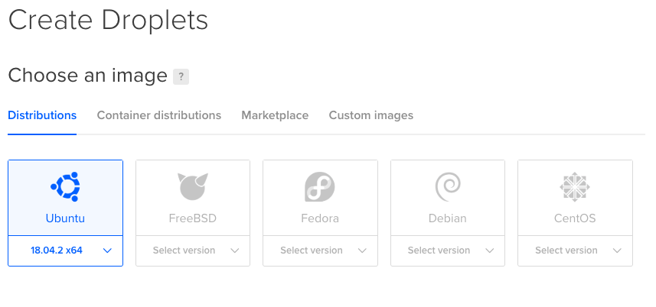Open the Ubuntu 18.04.2 x64 version dropdown
This screenshot has height=307, width=656.
click(x=65, y=250)
